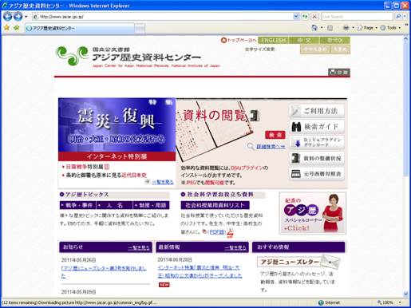Switch site language to ENGLISH
The image size is (411, 308).
pyautogui.click(x=273, y=40)
